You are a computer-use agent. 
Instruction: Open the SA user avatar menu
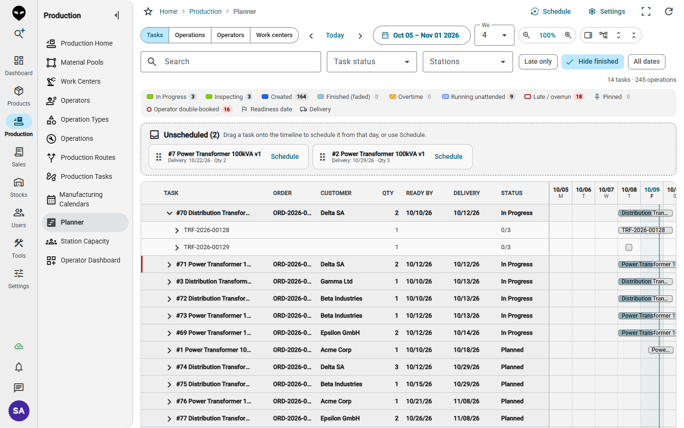19,411
